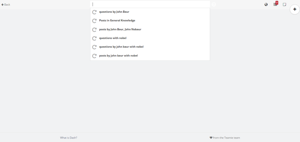The height and width of the screenshot is (142, 300).
Task: Click recent icon beside questions by John Baur
Action: [94, 12]
